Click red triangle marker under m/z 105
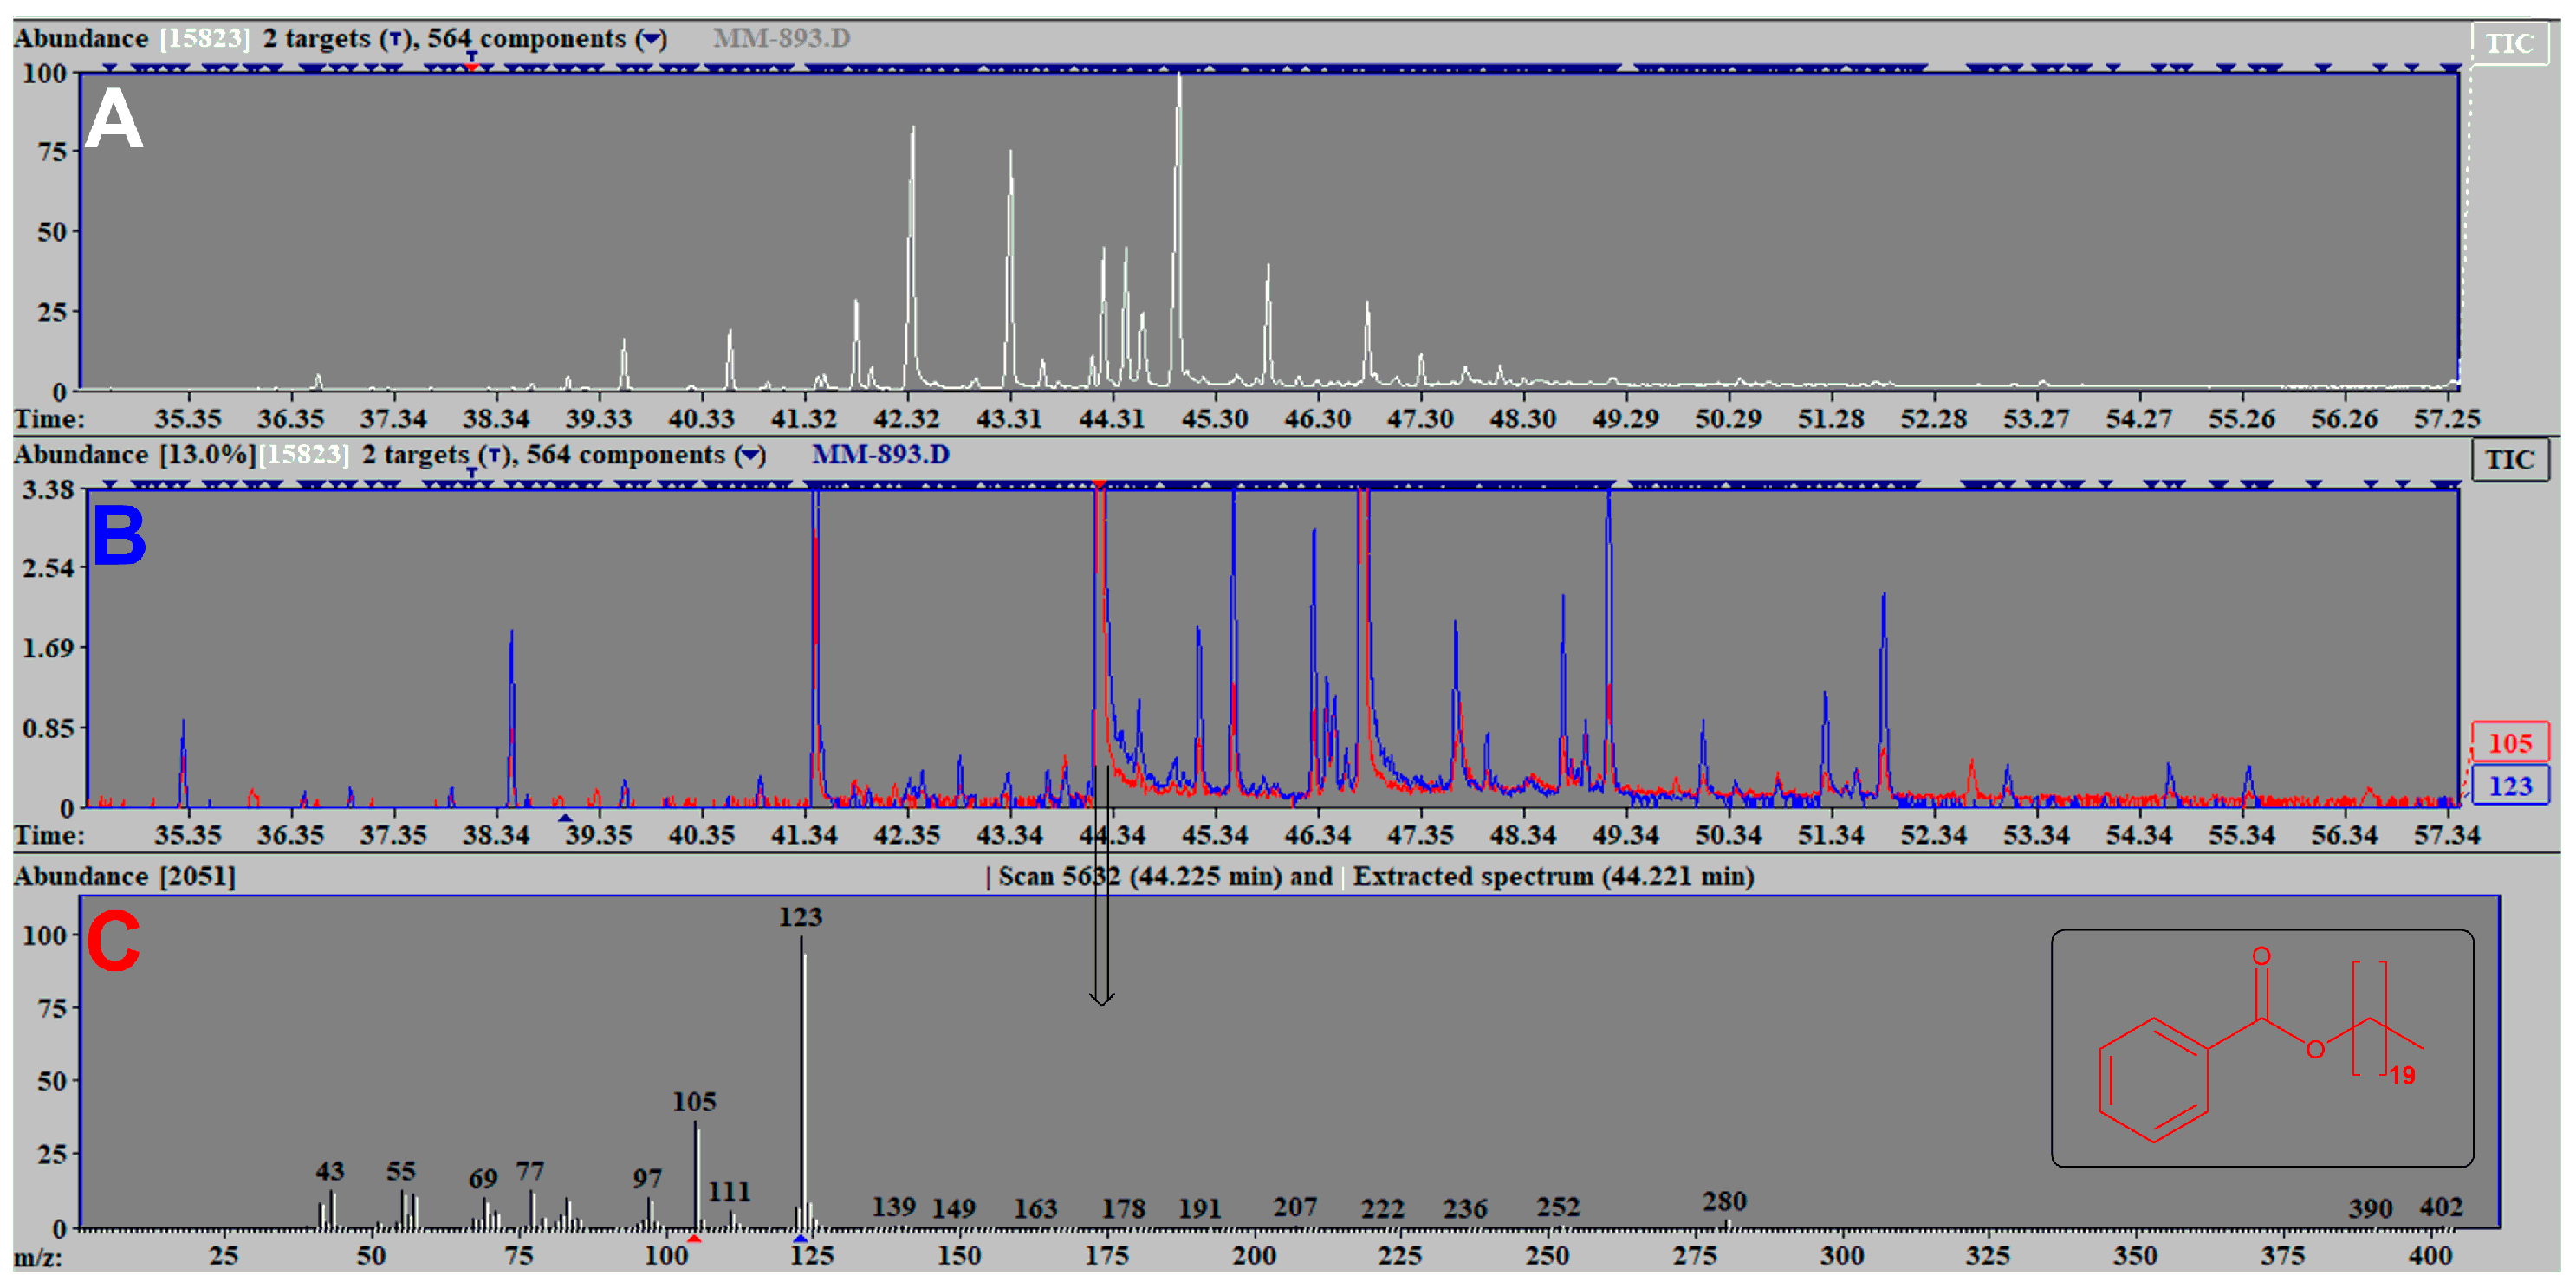Screen dimensions: 2576x1288 pyautogui.click(x=694, y=1239)
